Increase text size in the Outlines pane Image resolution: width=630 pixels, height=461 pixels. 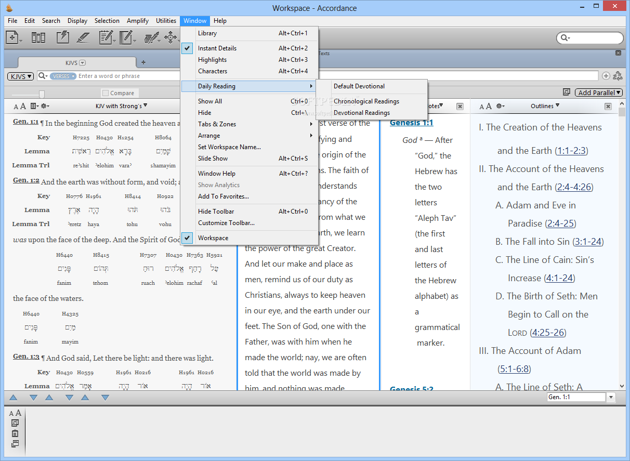click(x=488, y=107)
